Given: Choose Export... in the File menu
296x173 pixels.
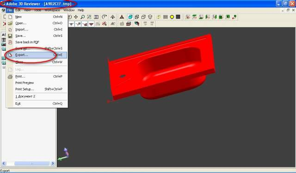Looking at the screenshot, I should 37,55.
